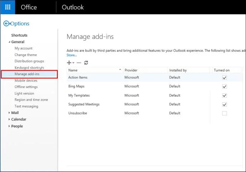Image resolution: width=246 pixels, height=172 pixels.
Task: Select Change theme option
Action: (x=26, y=55)
